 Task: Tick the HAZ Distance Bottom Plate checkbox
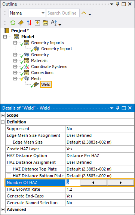click(x=9, y=176)
